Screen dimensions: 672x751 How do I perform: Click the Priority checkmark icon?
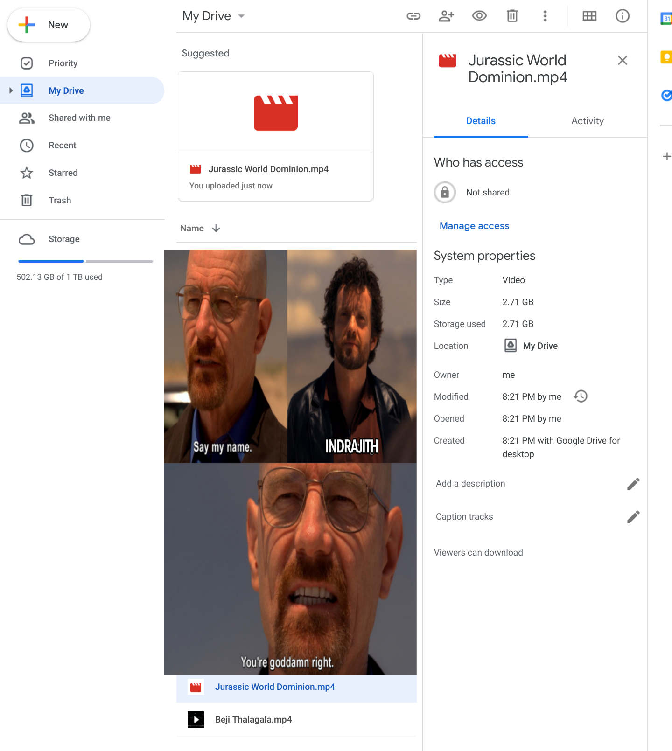coord(27,63)
